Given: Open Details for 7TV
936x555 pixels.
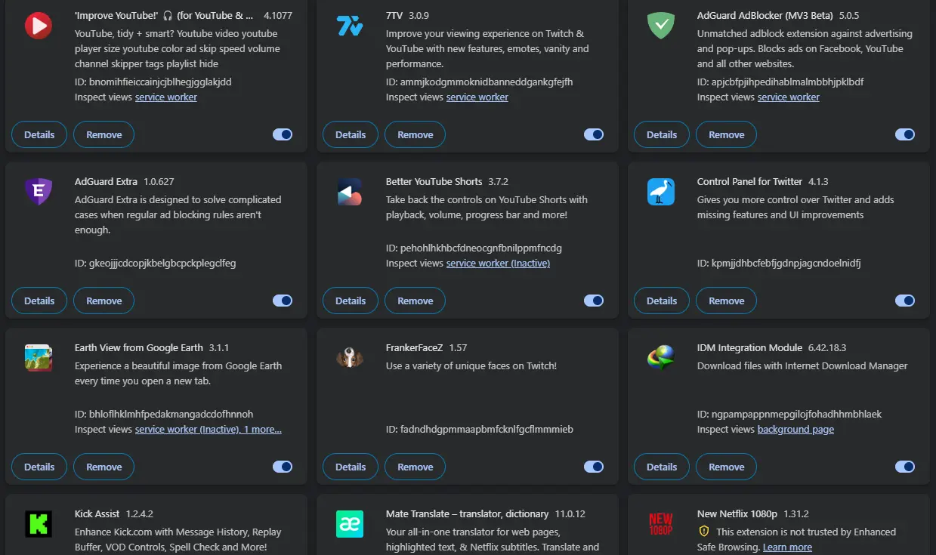Looking at the screenshot, I should pos(351,134).
